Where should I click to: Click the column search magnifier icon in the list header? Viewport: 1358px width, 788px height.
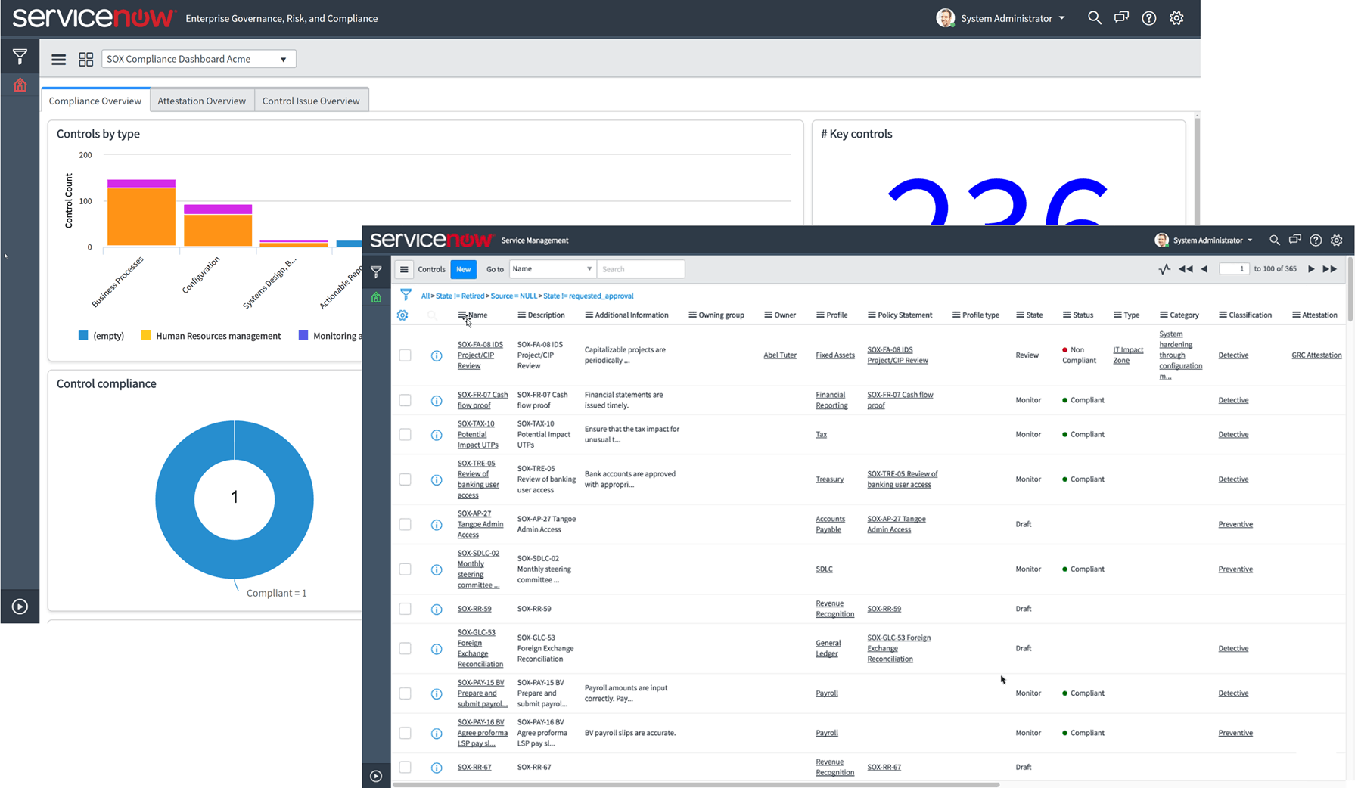(x=432, y=315)
